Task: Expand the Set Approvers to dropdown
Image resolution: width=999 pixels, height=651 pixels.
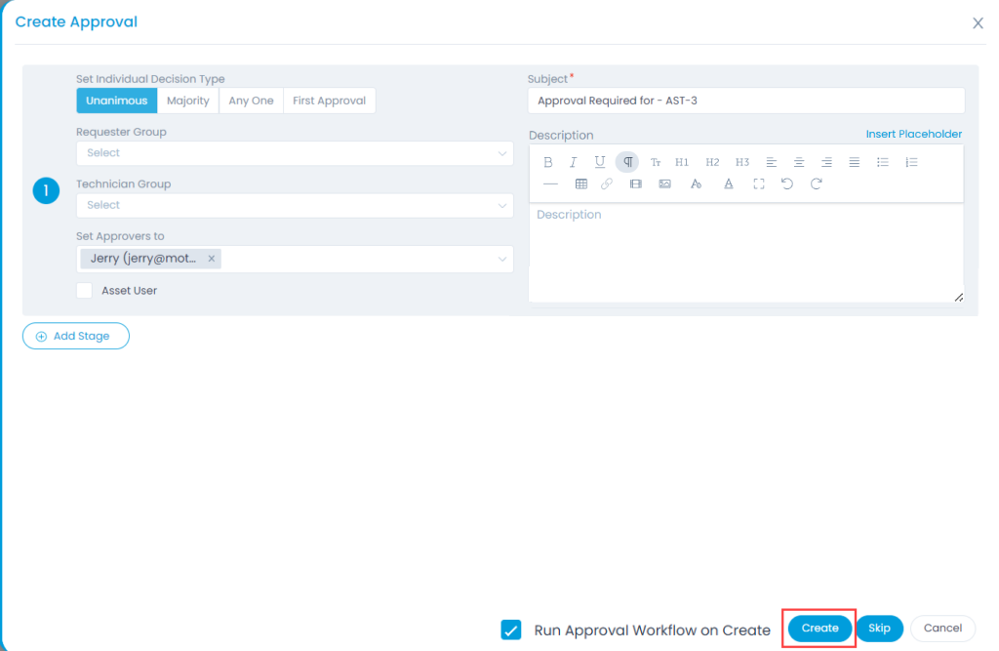Action: click(x=502, y=259)
